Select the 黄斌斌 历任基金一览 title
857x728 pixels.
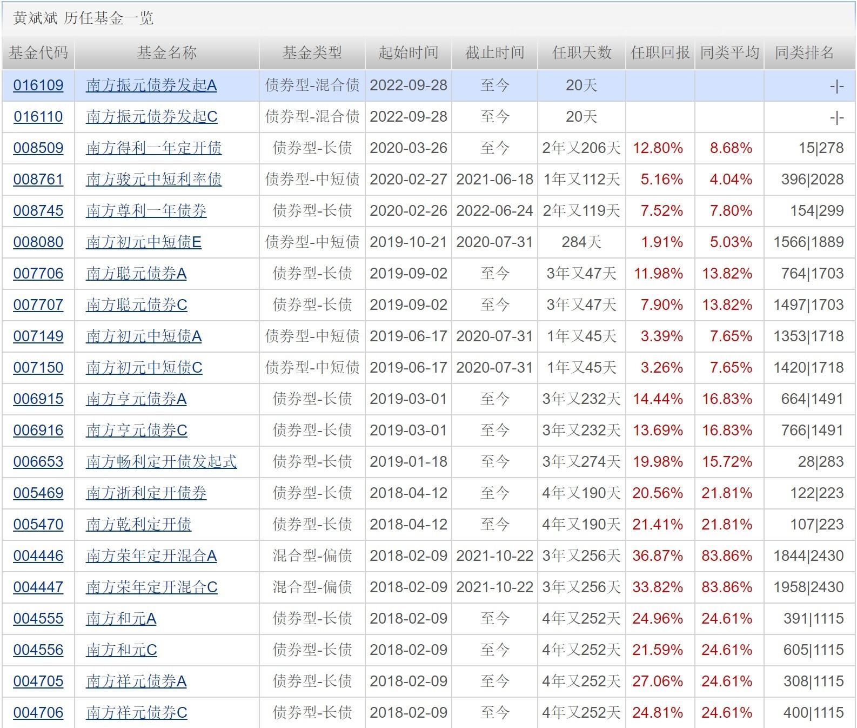point(84,18)
